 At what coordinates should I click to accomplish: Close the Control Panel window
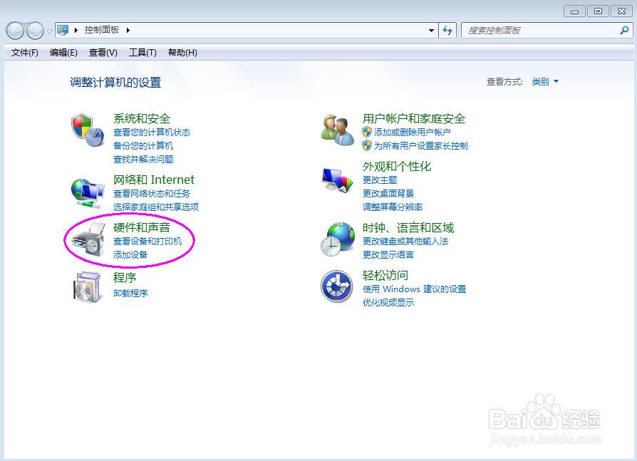621,11
